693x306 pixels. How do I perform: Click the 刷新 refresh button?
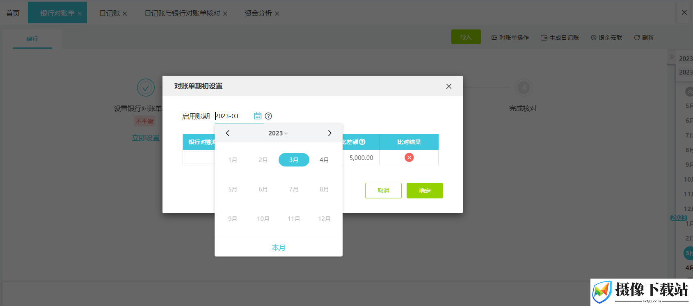pyautogui.click(x=644, y=38)
